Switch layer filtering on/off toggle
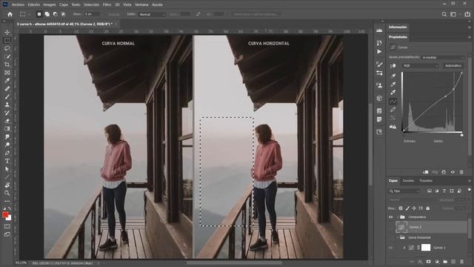This screenshot has height=267, width=474. tap(469, 190)
